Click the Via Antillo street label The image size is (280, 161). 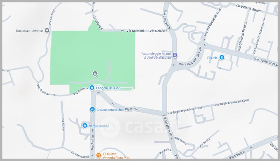coord(92,142)
